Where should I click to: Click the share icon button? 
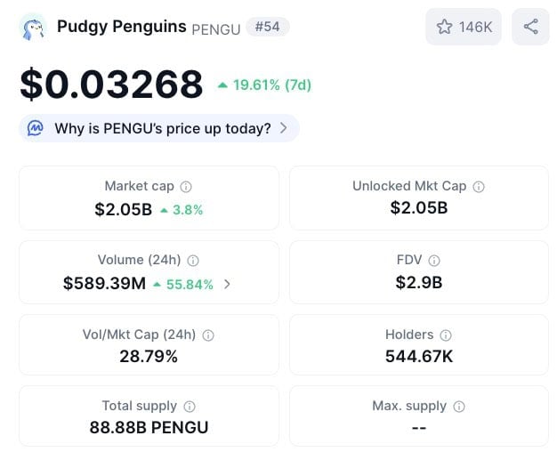pyautogui.click(x=531, y=27)
